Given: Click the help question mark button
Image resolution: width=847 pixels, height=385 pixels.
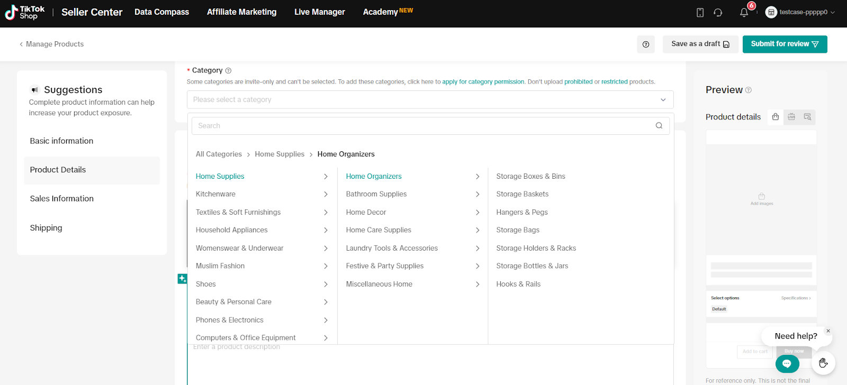Looking at the screenshot, I should [x=645, y=44].
